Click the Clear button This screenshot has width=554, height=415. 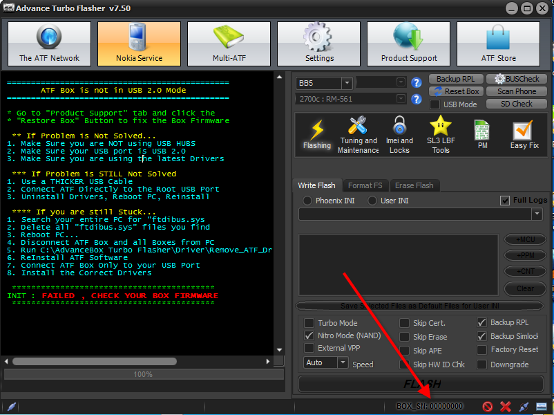click(526, 288)
